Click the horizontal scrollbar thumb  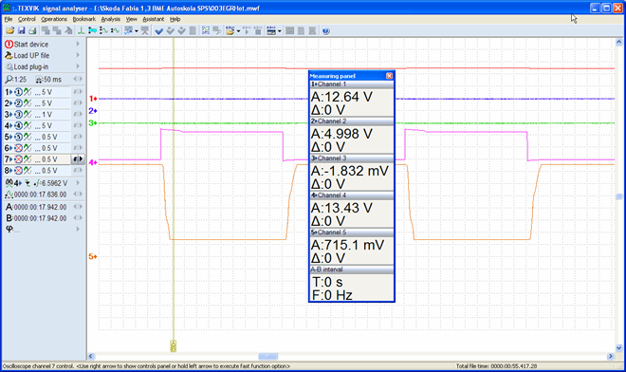[x=267, y=356]
